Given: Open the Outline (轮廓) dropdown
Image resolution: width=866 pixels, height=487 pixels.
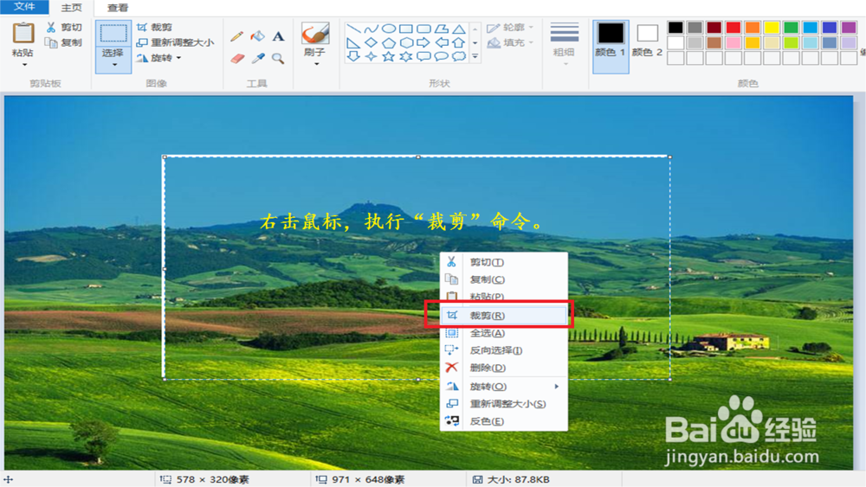Looking at the screenshot, I should pyautogui.click(x=510, y=28).
